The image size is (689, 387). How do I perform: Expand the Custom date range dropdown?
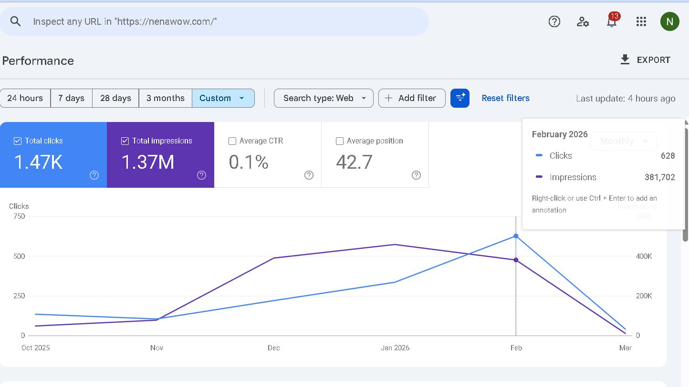pos(223,98)
